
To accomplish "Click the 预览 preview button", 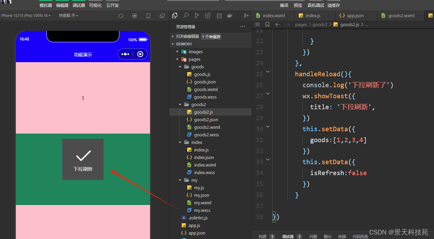I will click(x=298, y=5).
